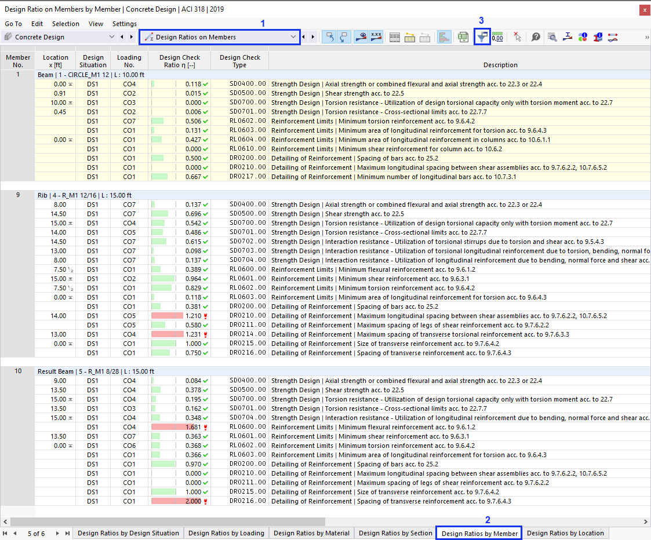Switch to Design Ratios by Section tab
The width and height of the screenshot is (651, 540).
click(396, 533)
